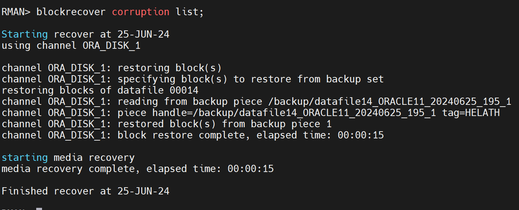This screenshot has width=519, height=210.
Task: Click 'restored block(s) from backup piece 1'
Action: (x=224, y=124)
